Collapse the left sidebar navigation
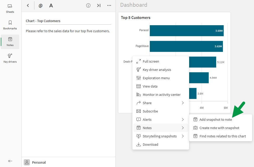This screenshot has height=167, width=254. (10, 161)
